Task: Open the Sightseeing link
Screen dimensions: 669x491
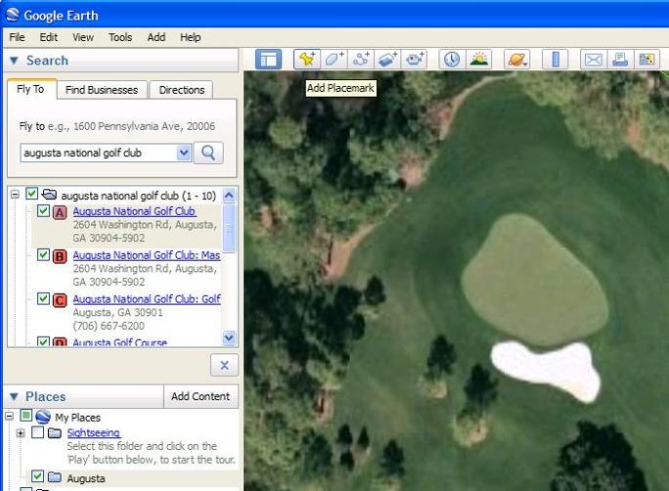Action: click(x=94, y=432)
